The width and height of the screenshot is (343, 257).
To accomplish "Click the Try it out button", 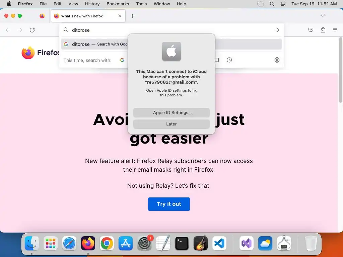I will tap(169, 204).
